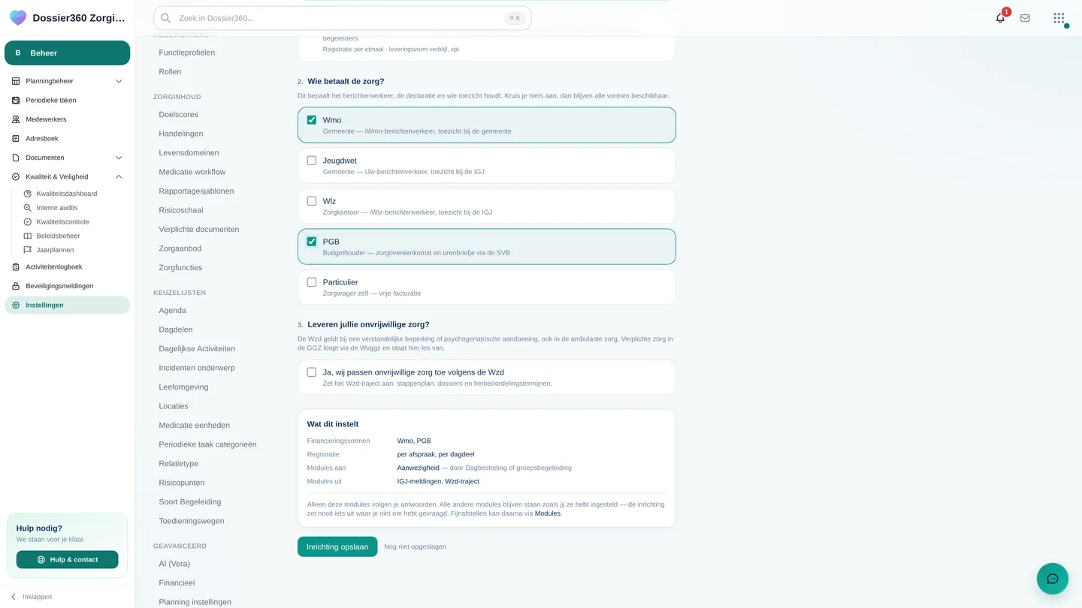The width and height of the screenshot is (1082, 608).
Task: Click the Beleidsbeheer book icon
Action: pyautogui.click(x=28, y=236)
